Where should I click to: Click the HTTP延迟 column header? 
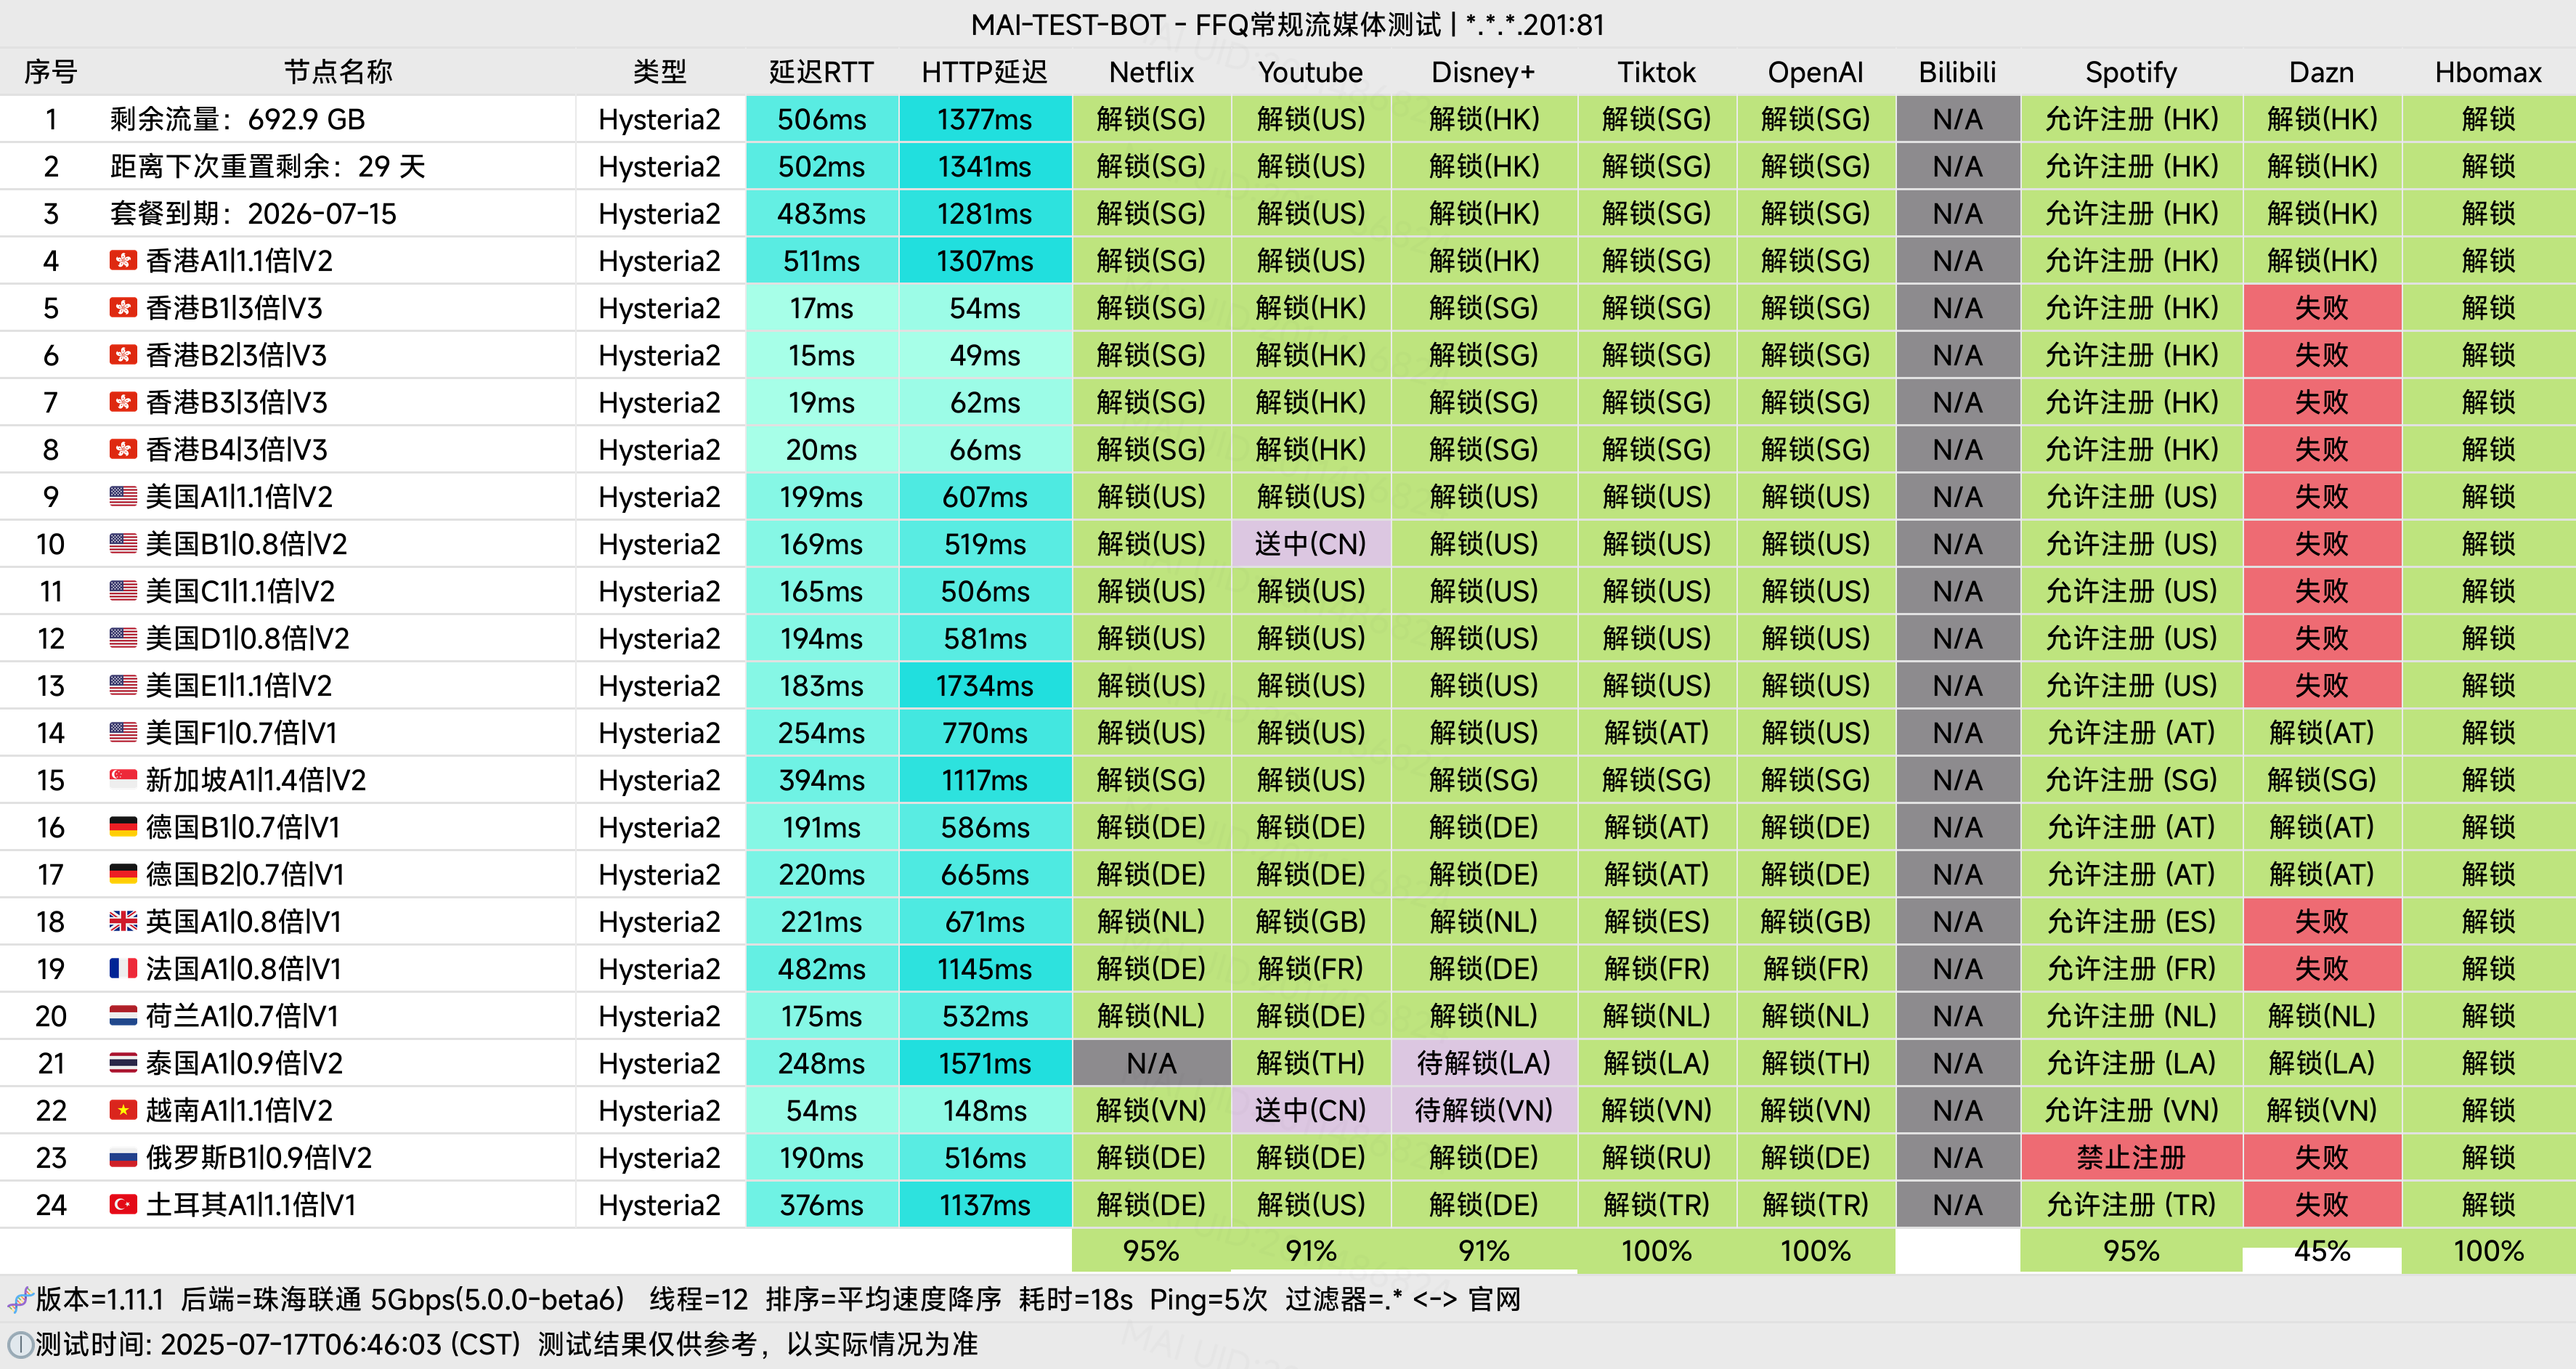[984, 72]
